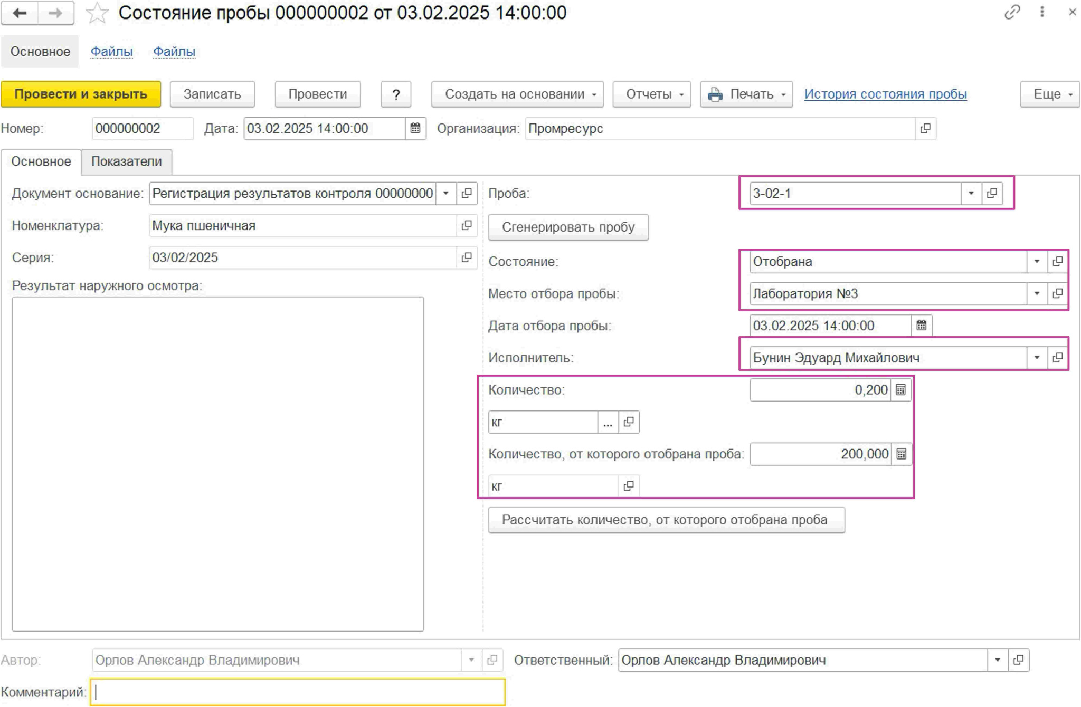The height and width of the screenshot is (707, 1081).
Task: Open the Организация Промресурс record
Action: click(925, 128)
